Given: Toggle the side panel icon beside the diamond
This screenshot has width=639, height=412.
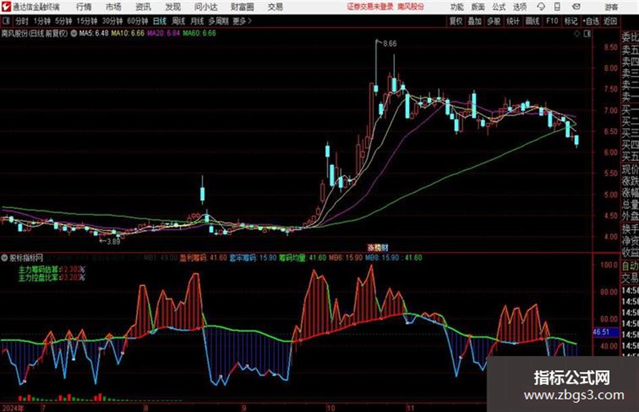Looking at the screenshot, I should pyautogui.click(x=587, y=34).
